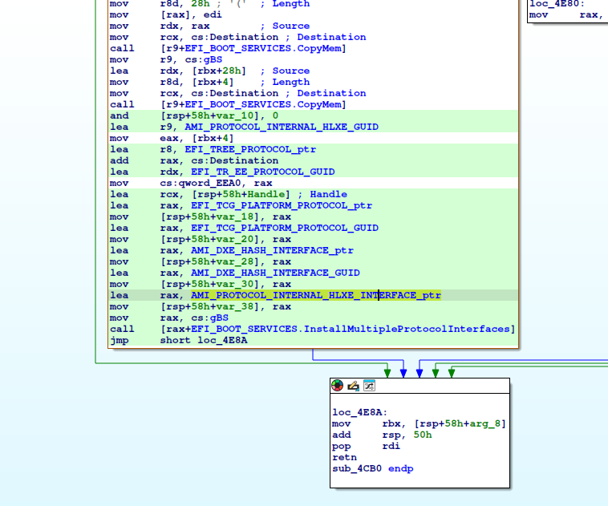Select AMI_DXE_HASH_INTERFACE_ptr reference
608x506 pixels.
click(272, 250)
